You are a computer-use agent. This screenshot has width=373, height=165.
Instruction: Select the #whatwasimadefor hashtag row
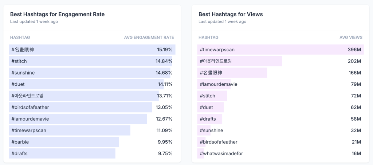[x=221, y=153]
